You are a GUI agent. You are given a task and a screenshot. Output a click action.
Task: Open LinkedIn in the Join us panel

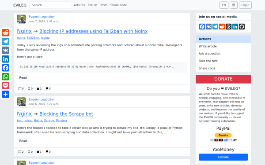coord(235,26)
